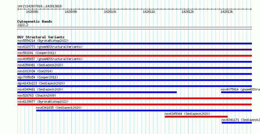Open the dgv4143n223 (Sedlazeck2020) label
Screen dimensions: 260x134
click(41, 83)
